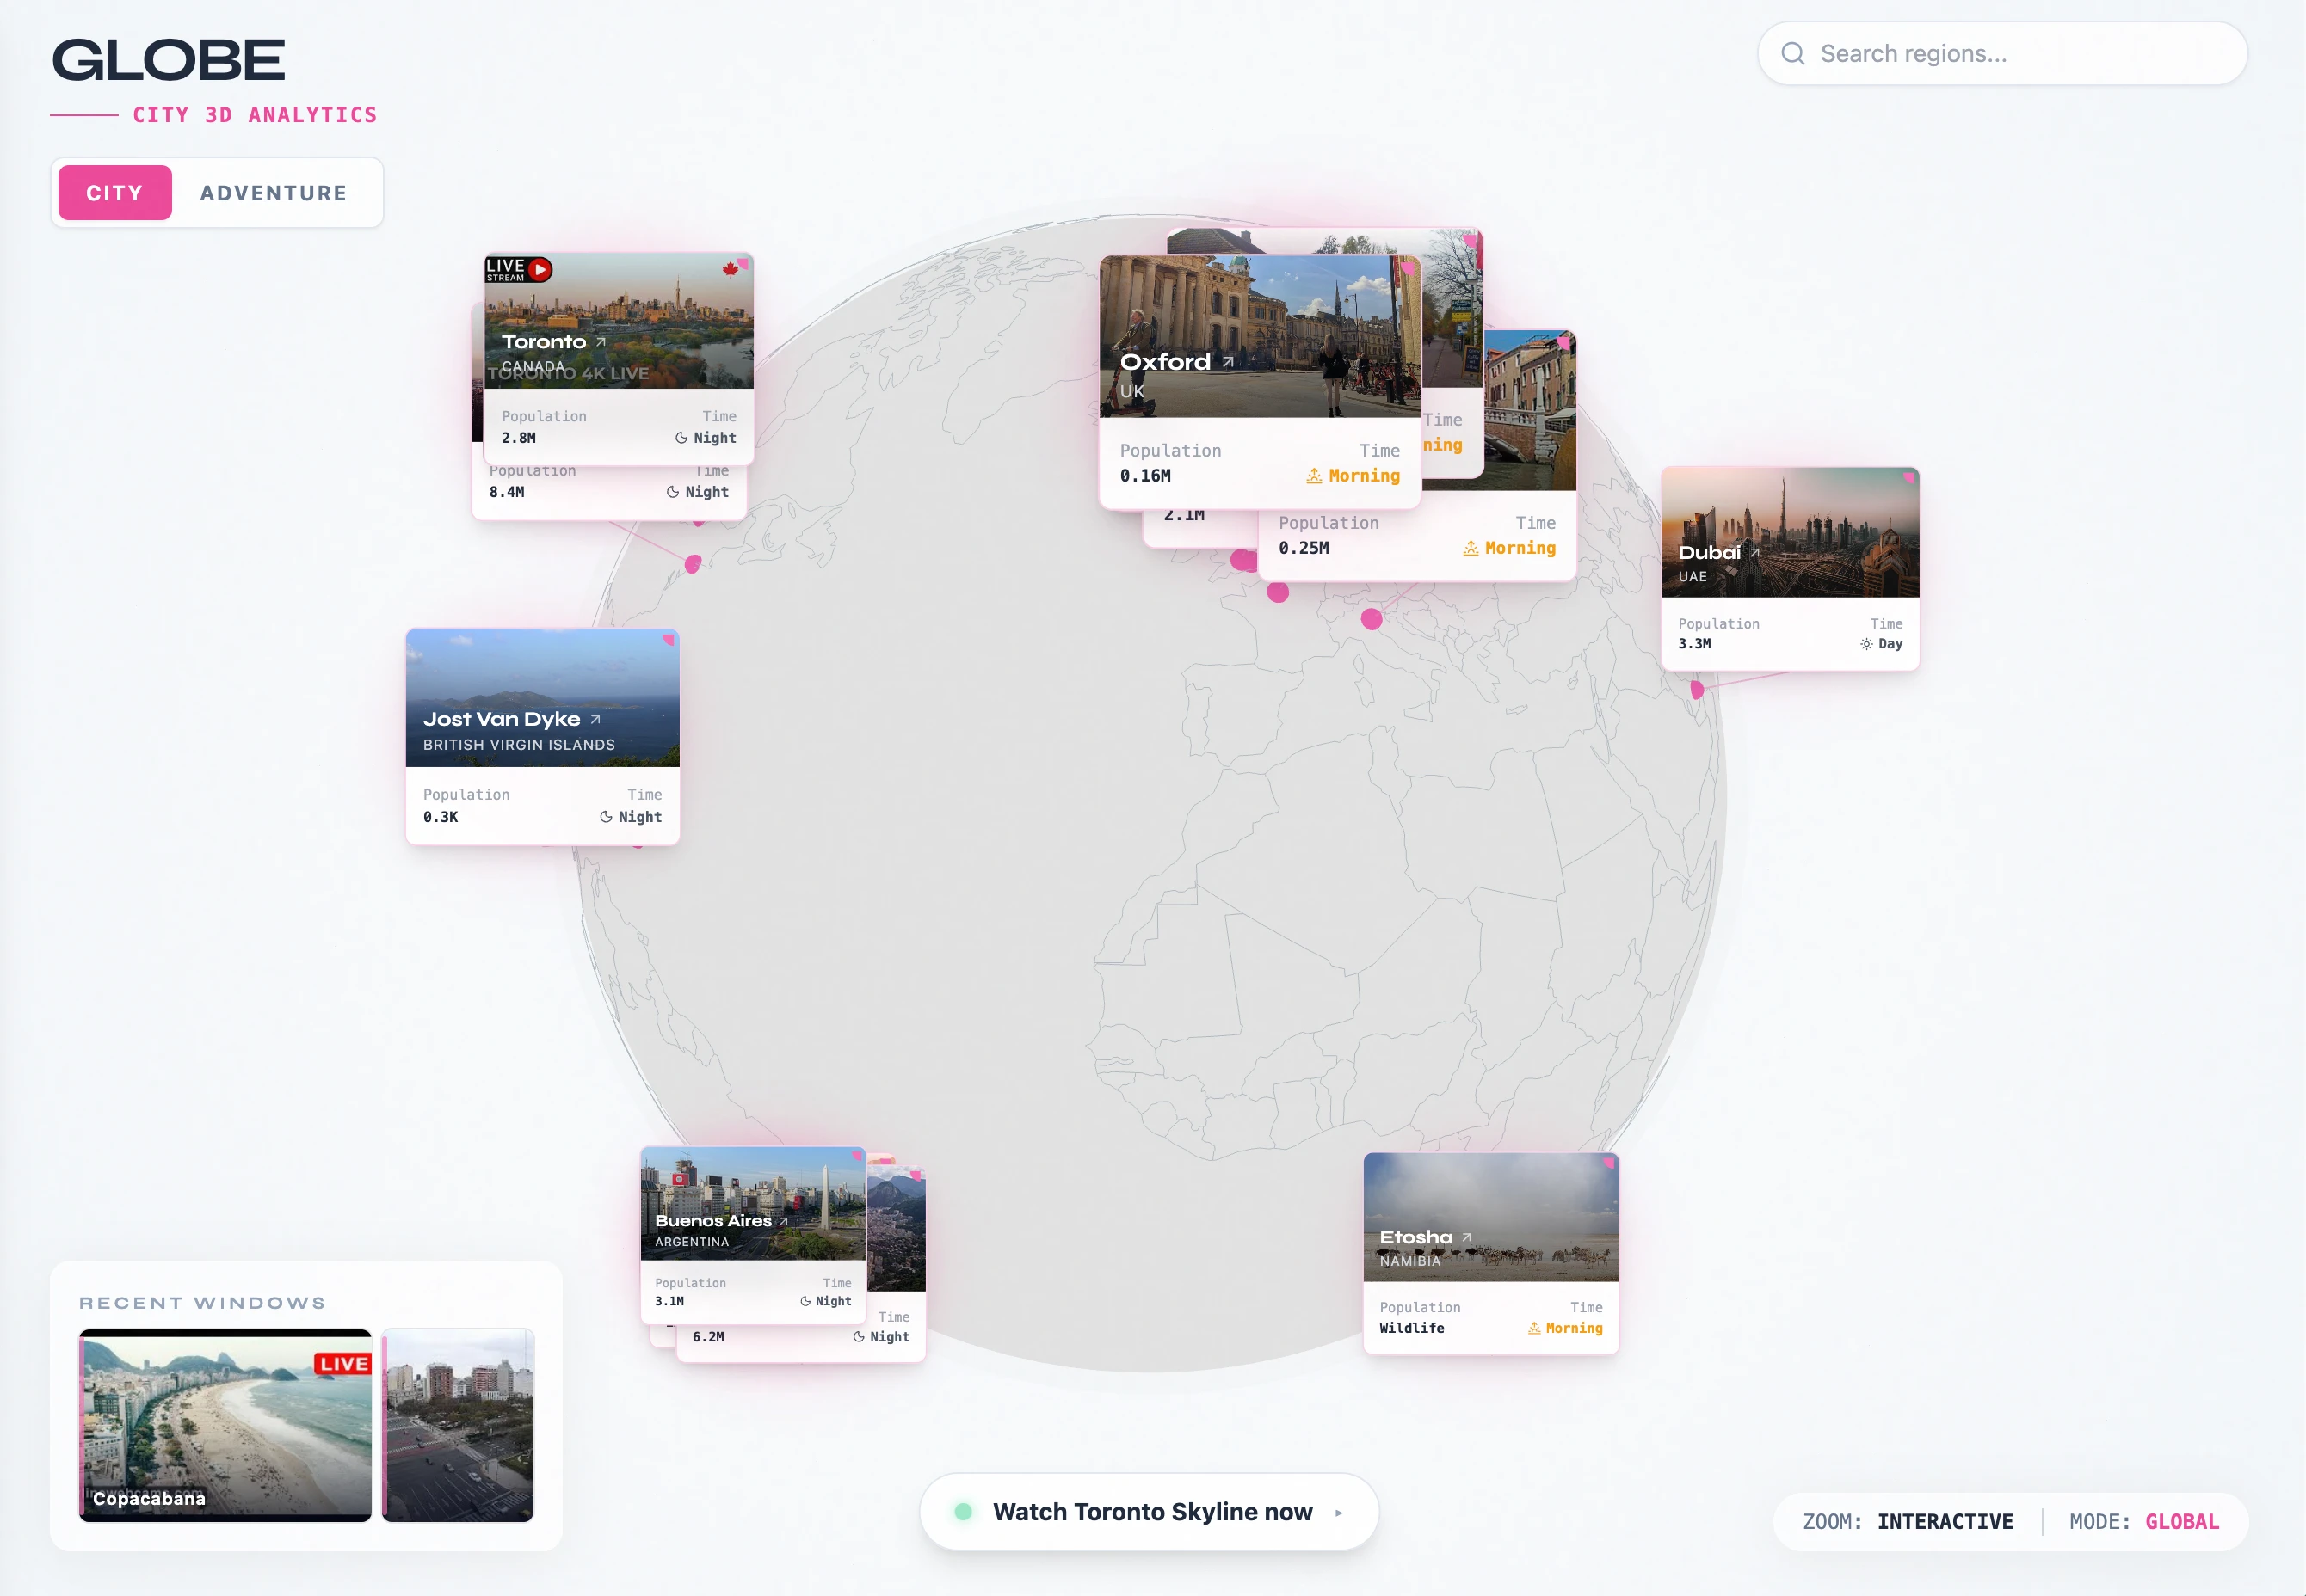Click the Morning sunrise icon on Etosha card
The width and height of the screenshot is (2306, 1596).
[x=1533, y=1328]
